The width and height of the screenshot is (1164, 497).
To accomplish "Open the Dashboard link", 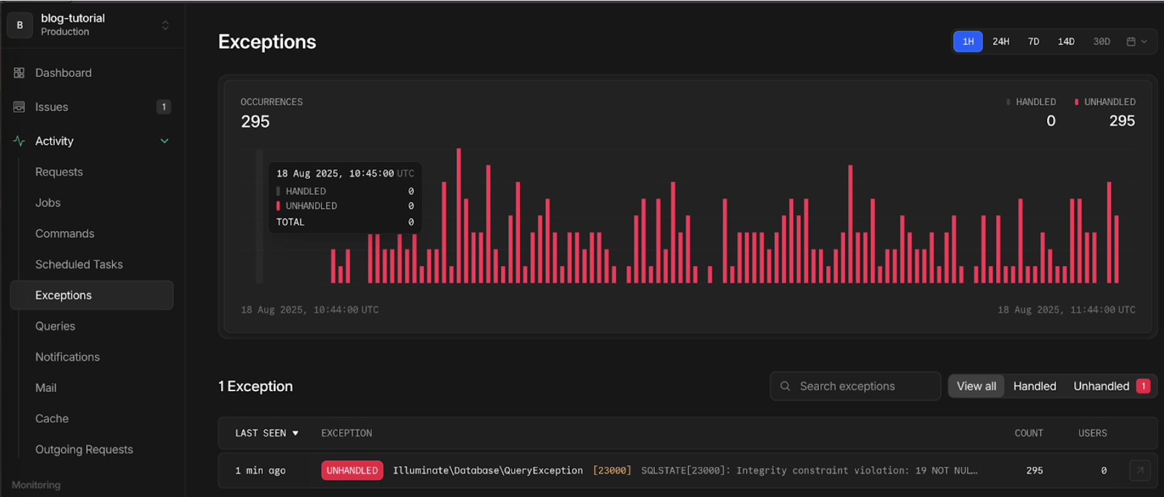I will tap(63, 73).
